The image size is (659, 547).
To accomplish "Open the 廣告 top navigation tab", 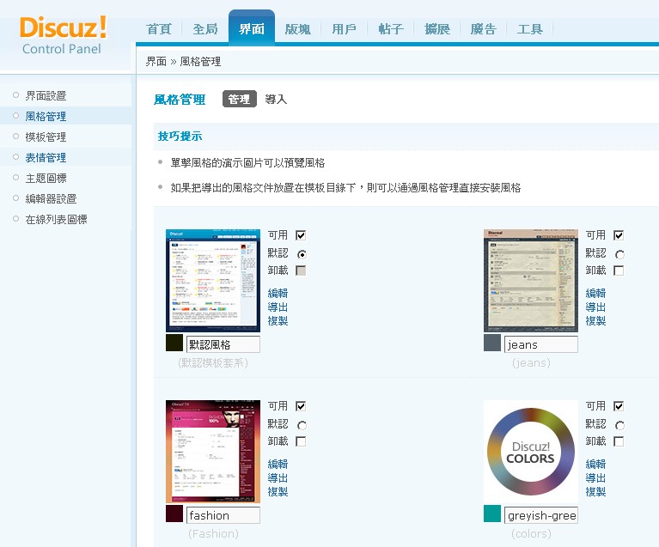I will [484, 29].
